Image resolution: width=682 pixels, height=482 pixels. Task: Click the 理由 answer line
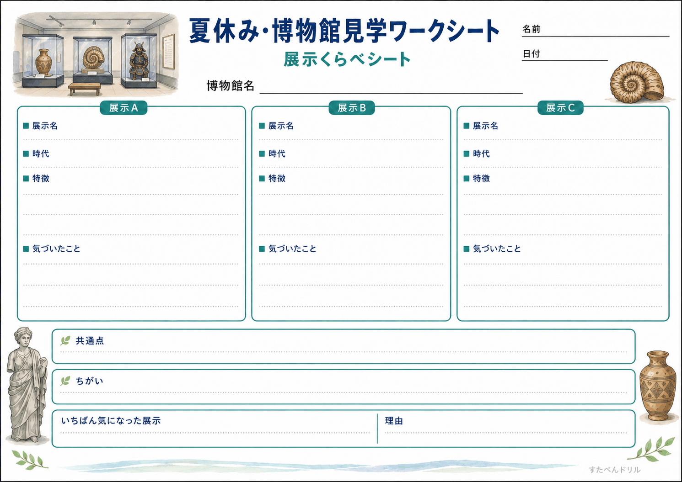pyautogui.click(x=506, y=432)
